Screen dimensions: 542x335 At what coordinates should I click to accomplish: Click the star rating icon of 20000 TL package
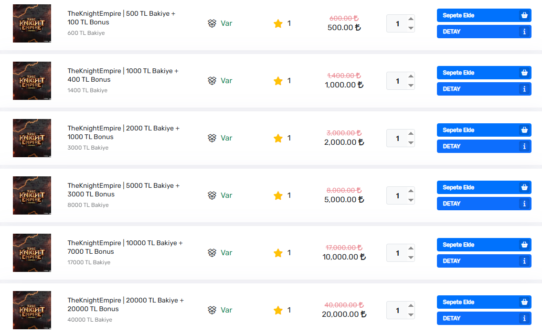[x=278, y=311]
